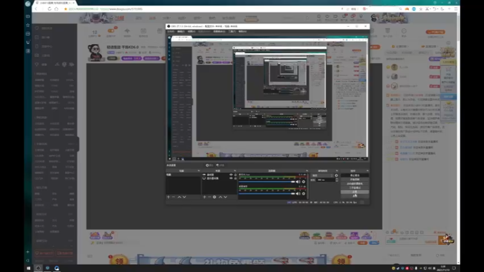Open 设置 settings in OBS Controls
This screenshot has width=484, height=272.
(355, 192)
